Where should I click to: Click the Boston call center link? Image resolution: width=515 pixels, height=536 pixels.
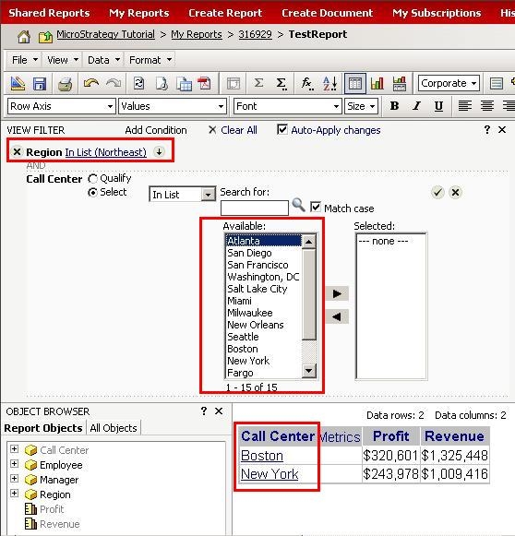262,456
